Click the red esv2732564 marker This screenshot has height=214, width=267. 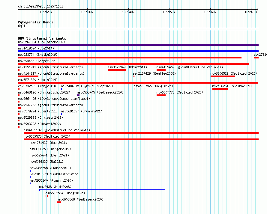(47, 196)
